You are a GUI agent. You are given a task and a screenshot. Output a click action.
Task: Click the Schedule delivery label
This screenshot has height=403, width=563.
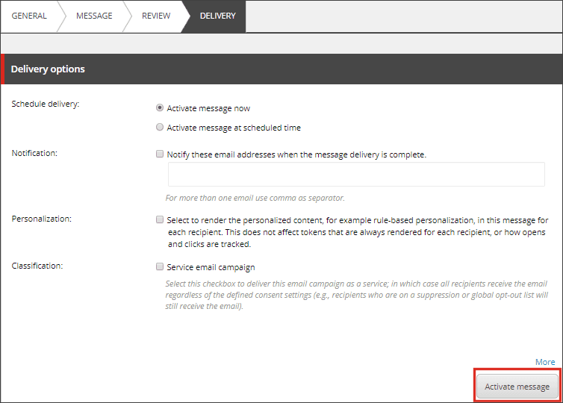pos(46,104)
